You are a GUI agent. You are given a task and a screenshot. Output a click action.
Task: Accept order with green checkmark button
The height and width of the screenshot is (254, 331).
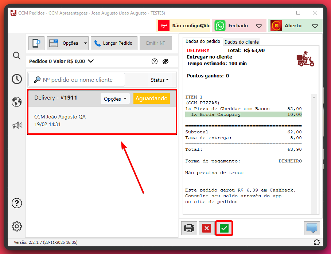(x=224, y=228)
